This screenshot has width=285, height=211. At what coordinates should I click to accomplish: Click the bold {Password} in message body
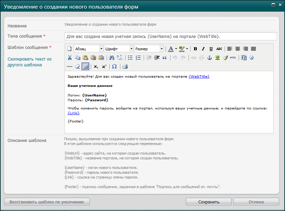click(x=96, y=100)
